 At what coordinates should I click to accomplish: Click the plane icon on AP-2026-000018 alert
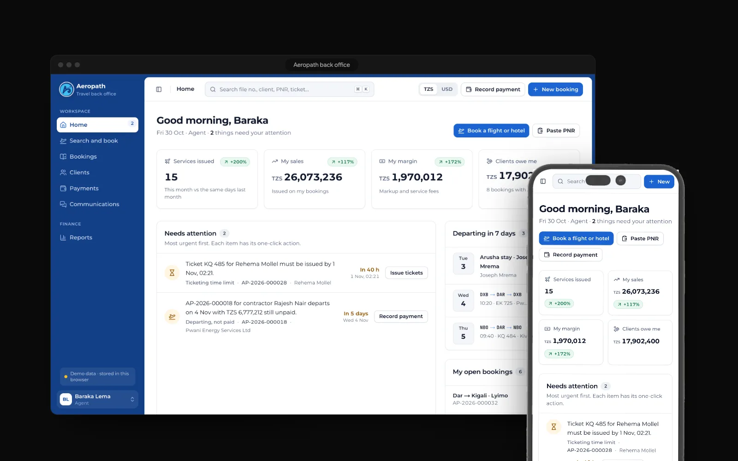pyautogui.click(x=172, y=317)
